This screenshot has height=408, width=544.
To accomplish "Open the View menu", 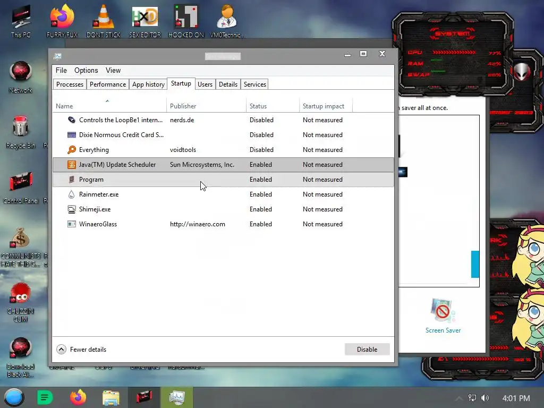I will (113, 71).
